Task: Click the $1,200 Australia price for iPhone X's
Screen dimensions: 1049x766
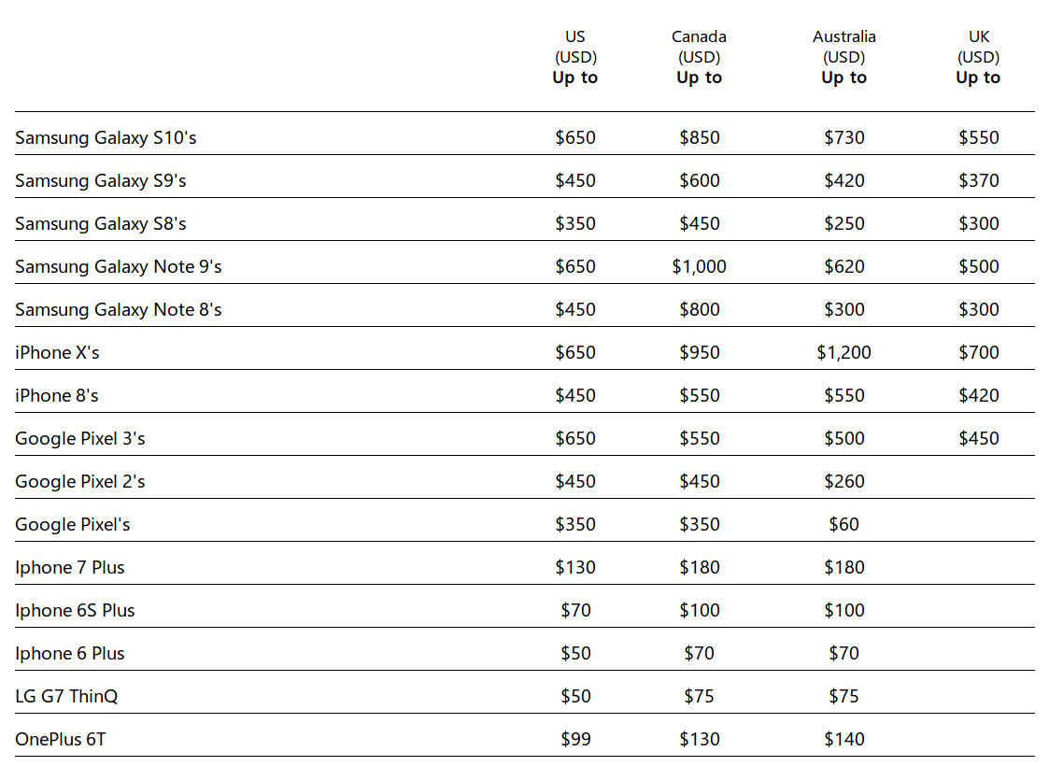Action: tap(844, 353)
